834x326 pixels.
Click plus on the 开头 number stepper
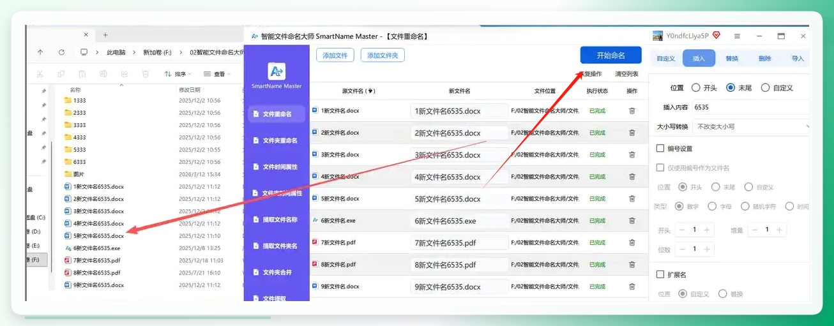[x=707, y=230]
